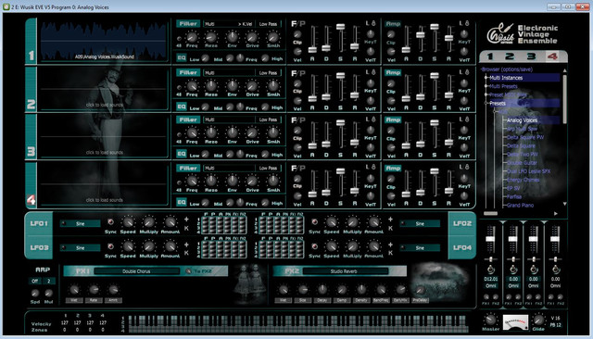Toggle the layer 2 EQ button

click(182, 107)
